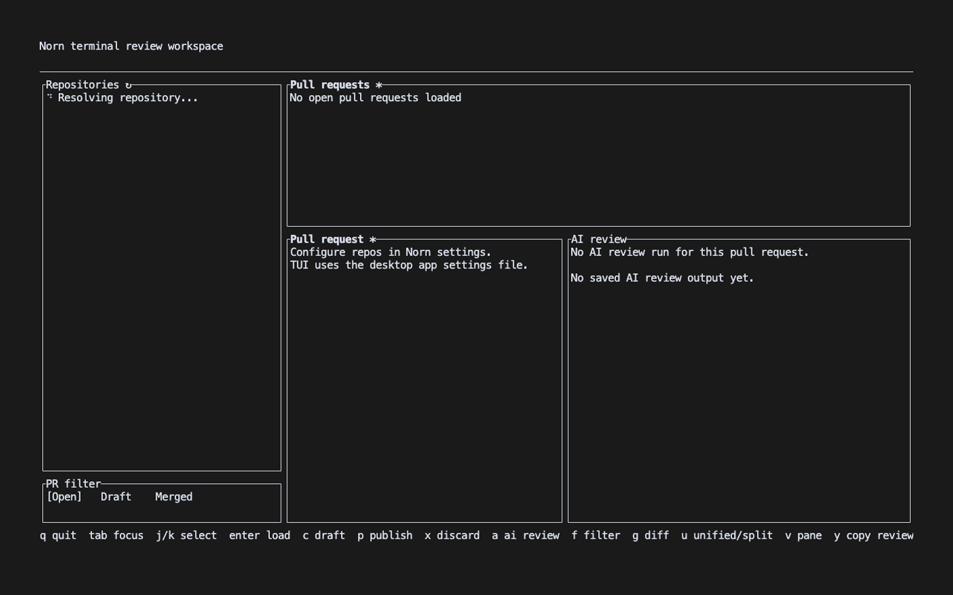Click the 'y copy review' shortcut hint
The width and height of the screenshot is (953, 595).
click(x=874, y=535)
